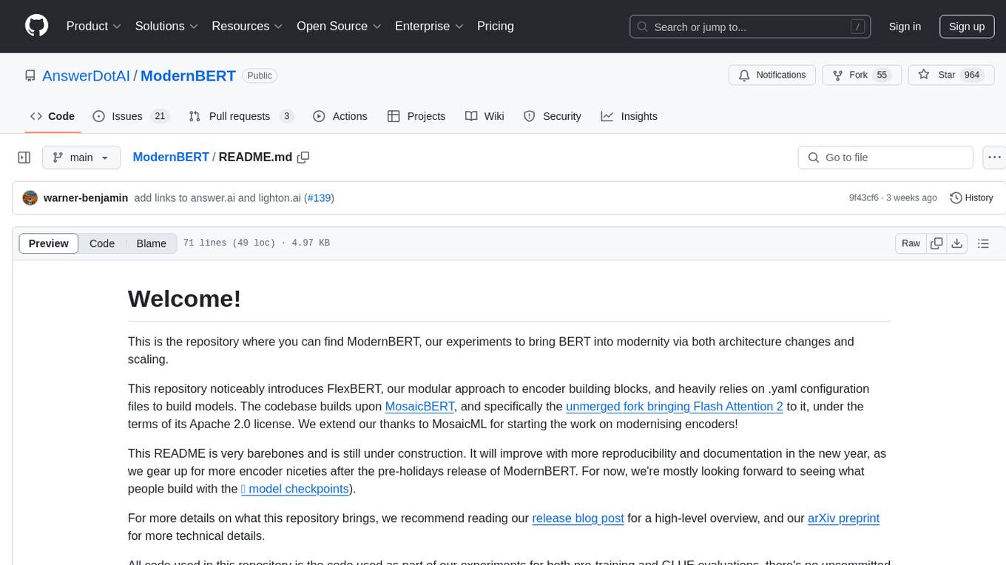1006x565 pixels.
Task: Switch to the Security tab
Action: point(553,116)
